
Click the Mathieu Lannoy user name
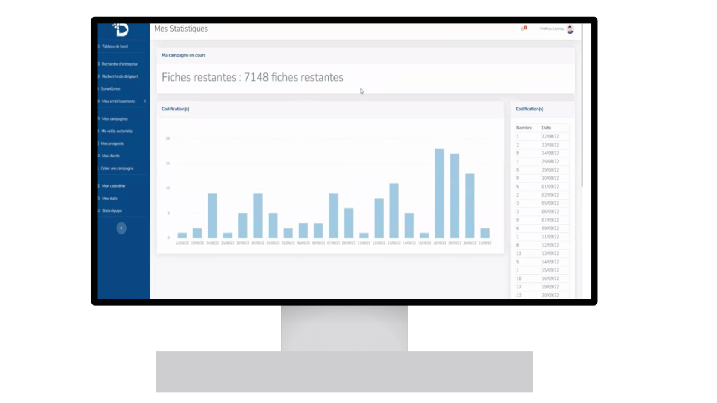[x=552, y=29]
